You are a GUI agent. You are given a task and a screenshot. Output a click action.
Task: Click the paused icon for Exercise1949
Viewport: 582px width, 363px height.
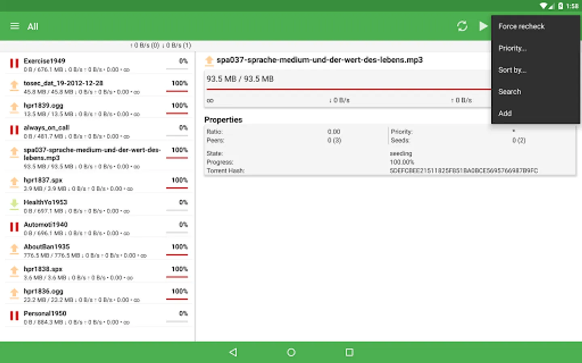pyautogui.click(x=14, y=63)
